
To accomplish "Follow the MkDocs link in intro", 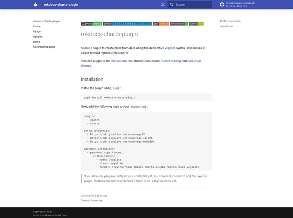I will coord(86,48).
